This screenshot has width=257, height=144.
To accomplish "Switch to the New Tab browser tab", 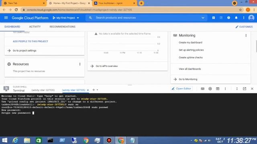I will click(24, 3).
